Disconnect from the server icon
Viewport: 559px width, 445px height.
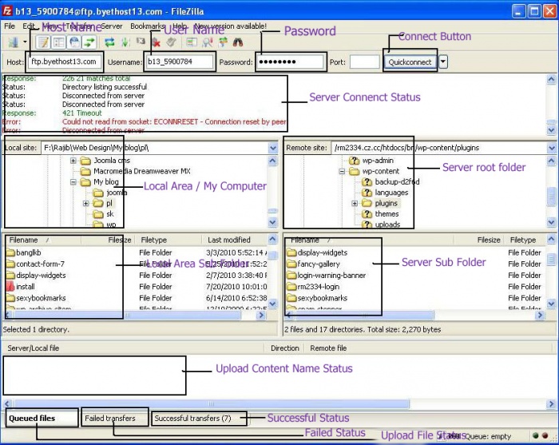156,42
